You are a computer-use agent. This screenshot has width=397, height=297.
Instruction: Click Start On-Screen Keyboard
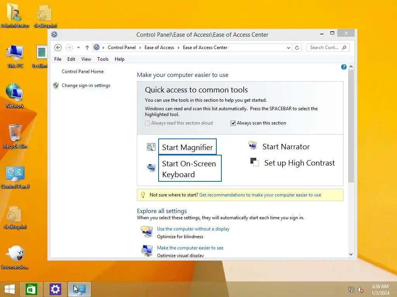pyautogui.click(x=190, y=169)
